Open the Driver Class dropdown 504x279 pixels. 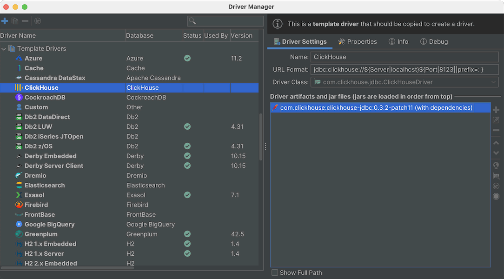493,82
